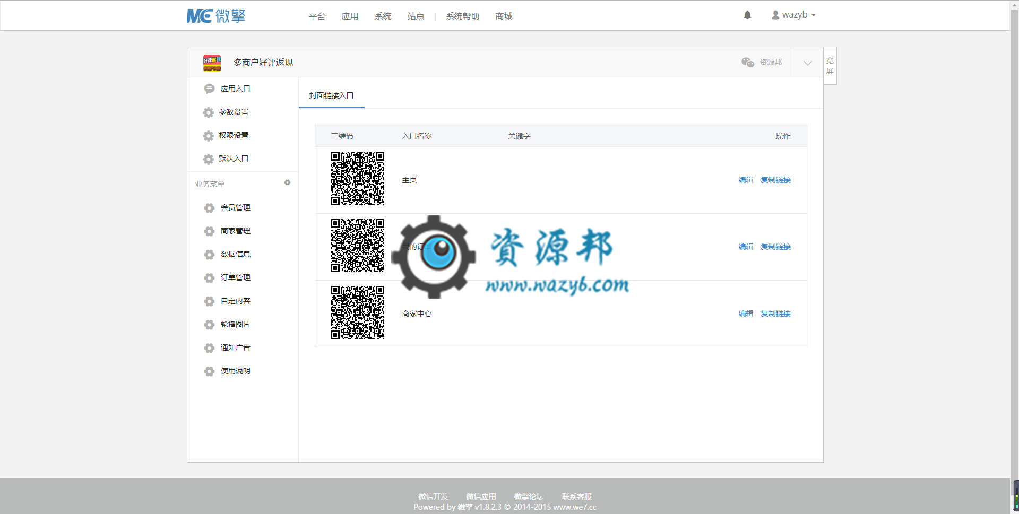Screen dimensions: 1019x514
Task: Click 复制链接 for the 商家中心 entry
Action: click(x=775, y=313)
